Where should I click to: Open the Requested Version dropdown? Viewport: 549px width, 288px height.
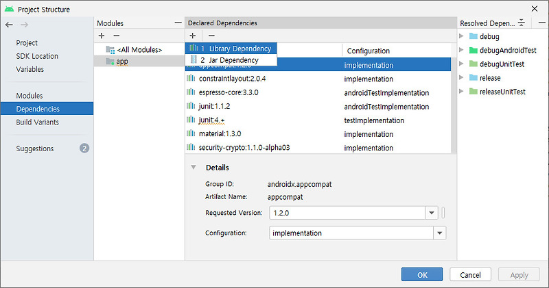[432, 213]
